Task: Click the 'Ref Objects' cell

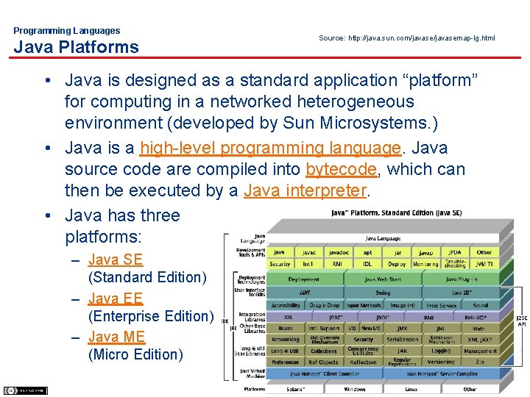Action: point(324,362)
